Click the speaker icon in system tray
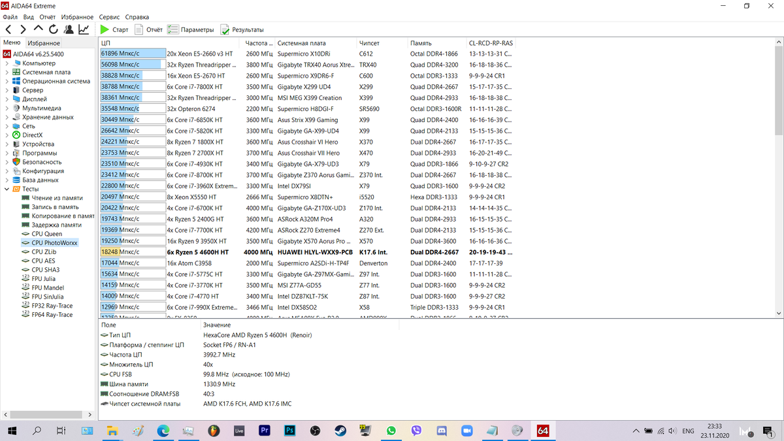The height and width of the screenshot is (441, 784). pyautogui.click(x=673, y=431)
